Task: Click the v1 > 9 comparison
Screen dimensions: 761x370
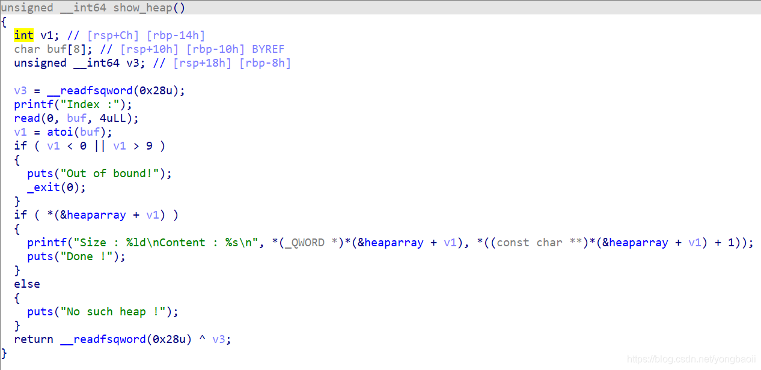Action: click(133, 146)
